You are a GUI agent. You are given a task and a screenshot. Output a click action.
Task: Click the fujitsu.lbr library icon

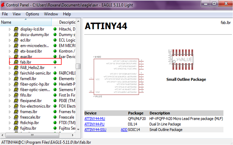tap(16, 128)
